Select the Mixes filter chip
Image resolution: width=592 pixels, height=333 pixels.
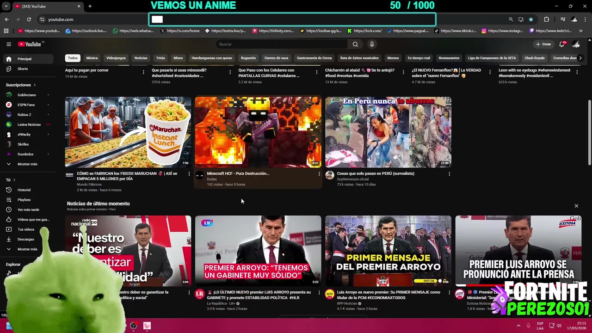[178, 58]
